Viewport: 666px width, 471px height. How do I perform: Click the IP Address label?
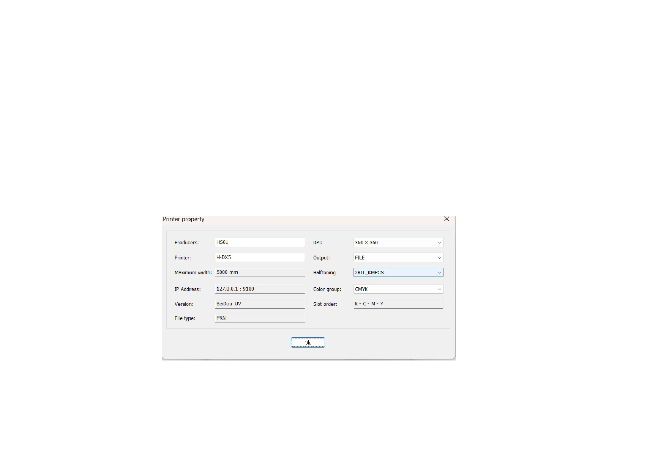point(188,289)
